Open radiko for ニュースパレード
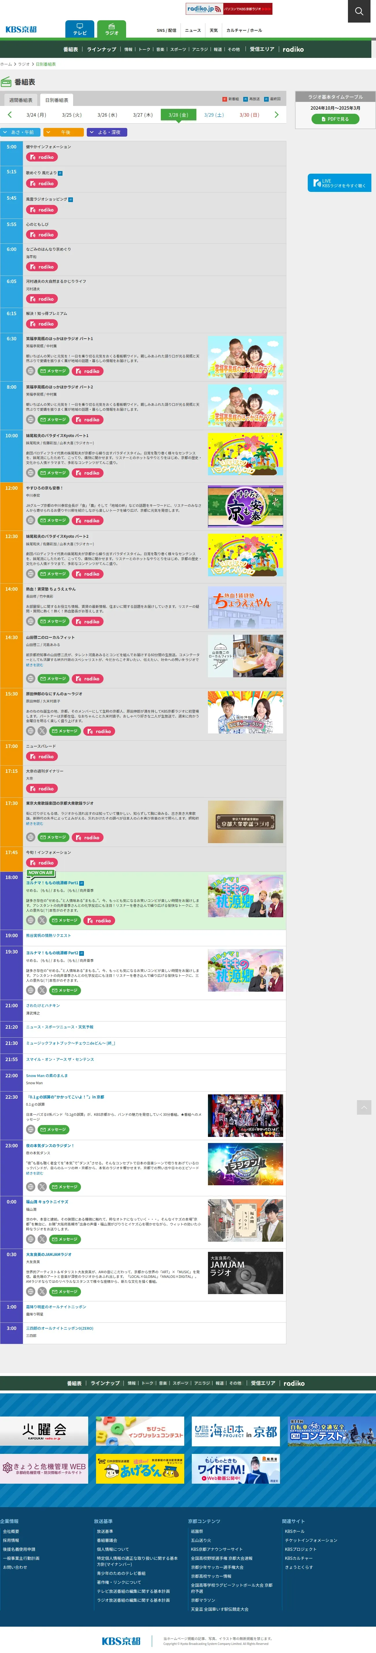 point(42,757)
